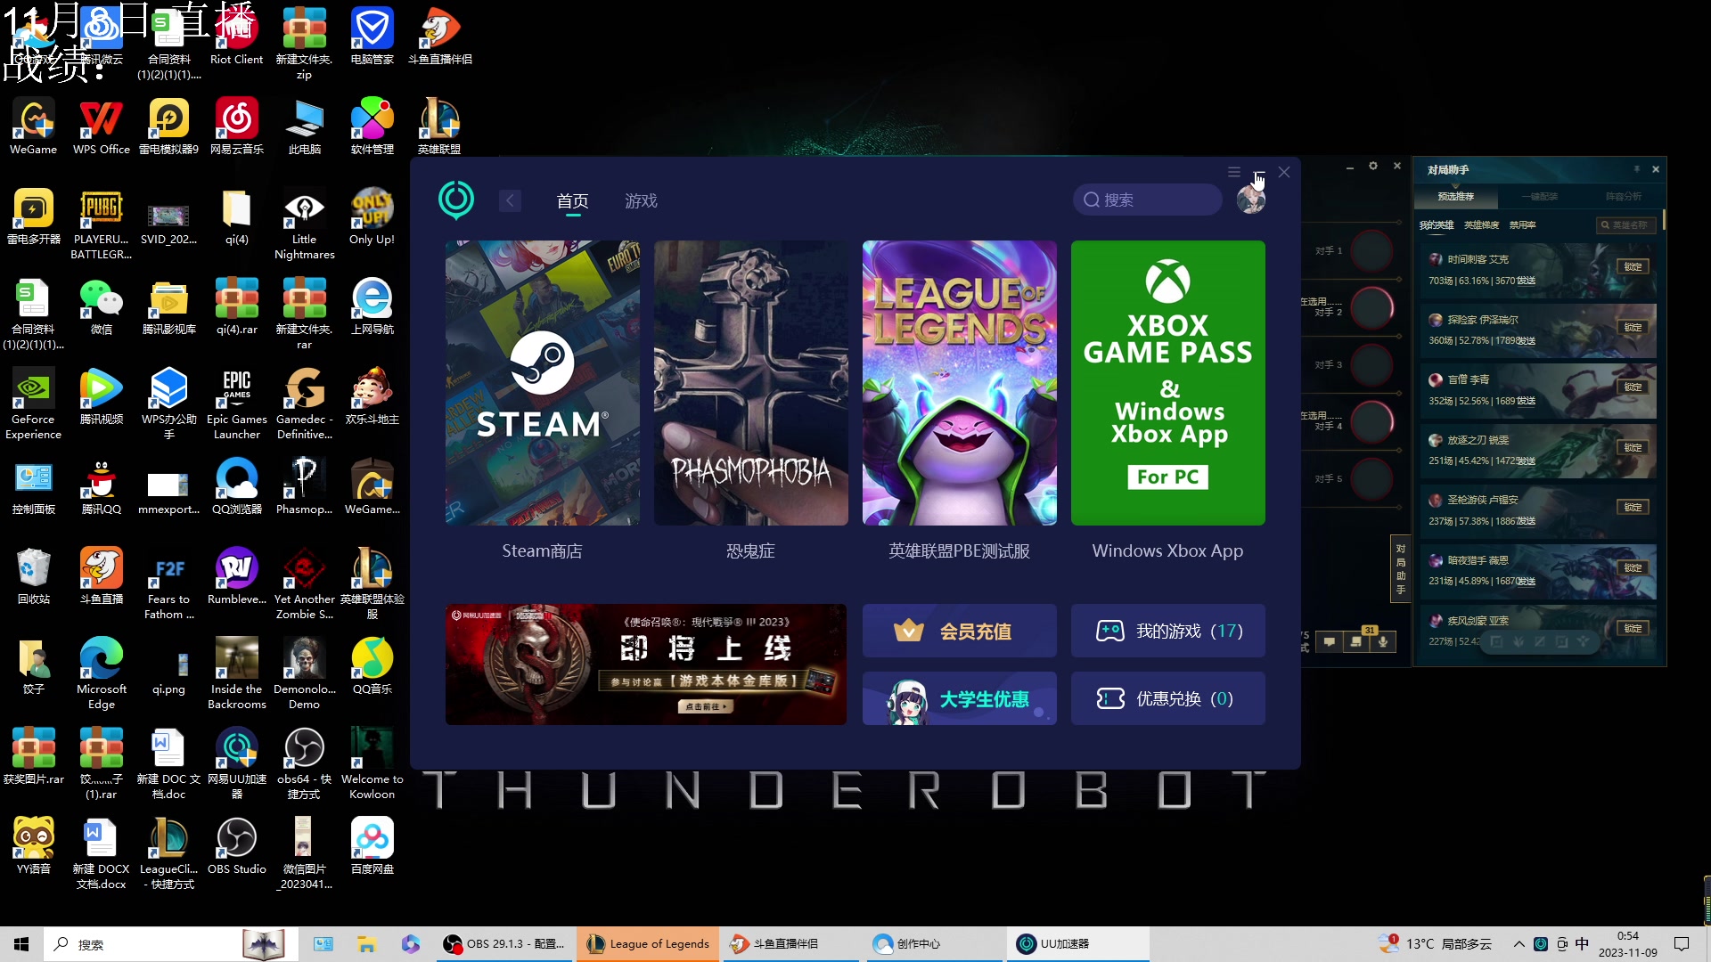
Task: Click the 会员充值 button
Action: tap(959, 631)
